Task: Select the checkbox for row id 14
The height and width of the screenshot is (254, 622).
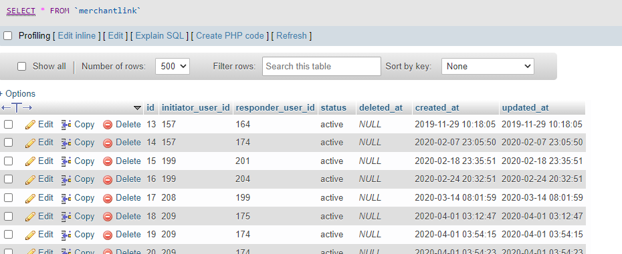Action: coord(8,143)
